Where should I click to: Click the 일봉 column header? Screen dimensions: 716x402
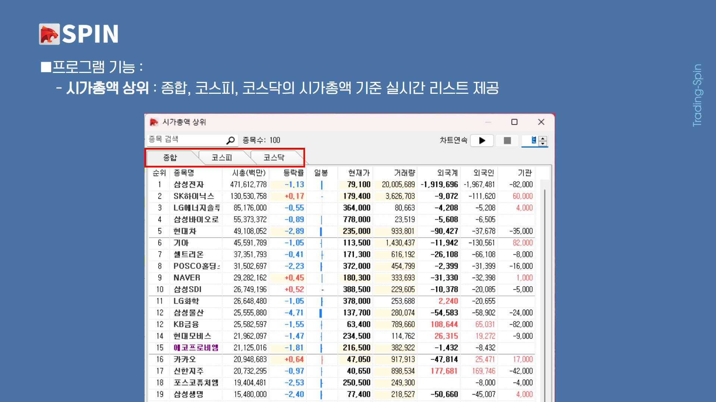point(321,173)
